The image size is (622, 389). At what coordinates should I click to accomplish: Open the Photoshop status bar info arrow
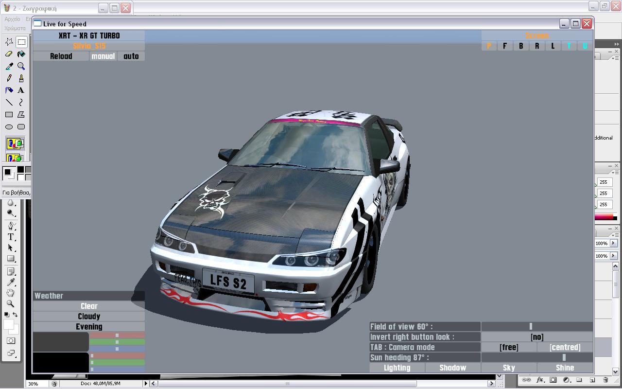146,384
